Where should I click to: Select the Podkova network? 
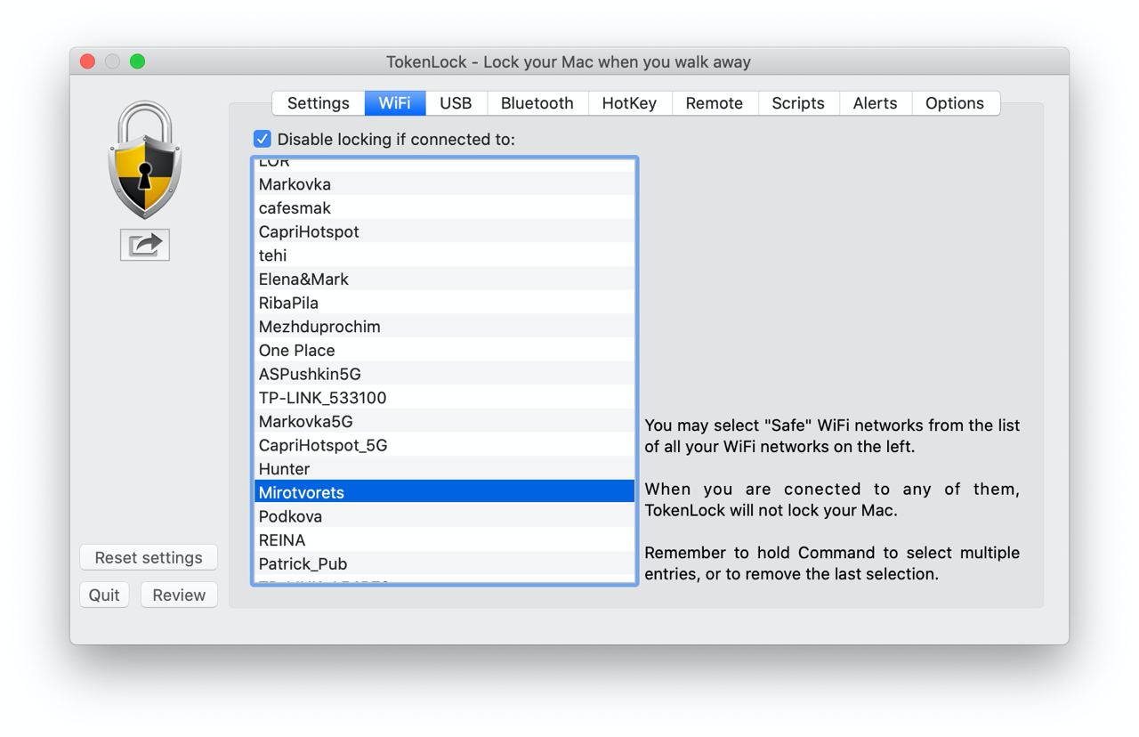click(x=444, y=516)
